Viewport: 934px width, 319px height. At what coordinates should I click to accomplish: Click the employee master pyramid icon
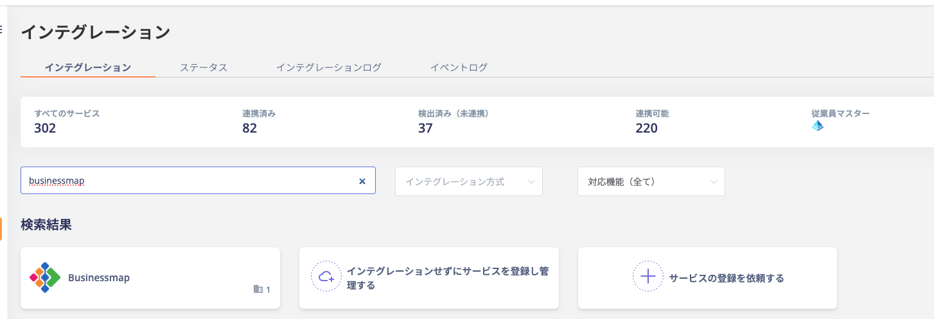point(817,126)
